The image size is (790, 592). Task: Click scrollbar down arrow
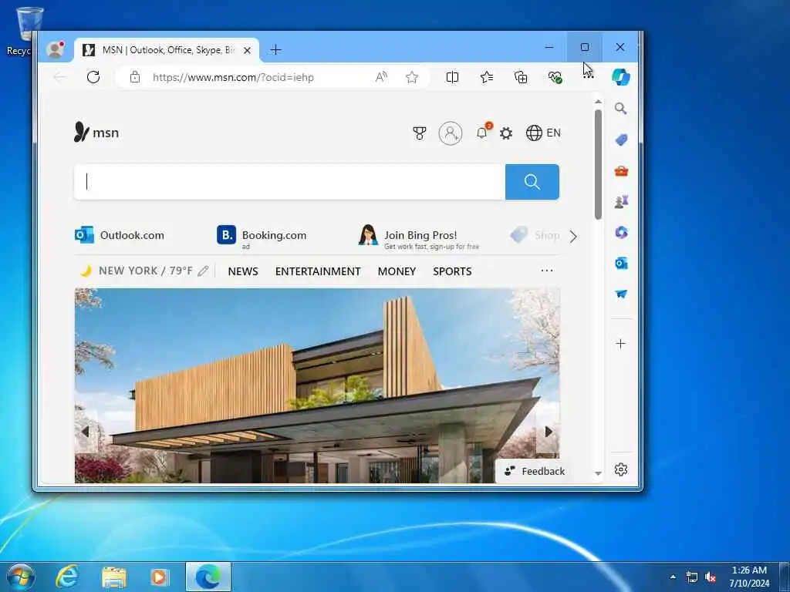(598, 473)
